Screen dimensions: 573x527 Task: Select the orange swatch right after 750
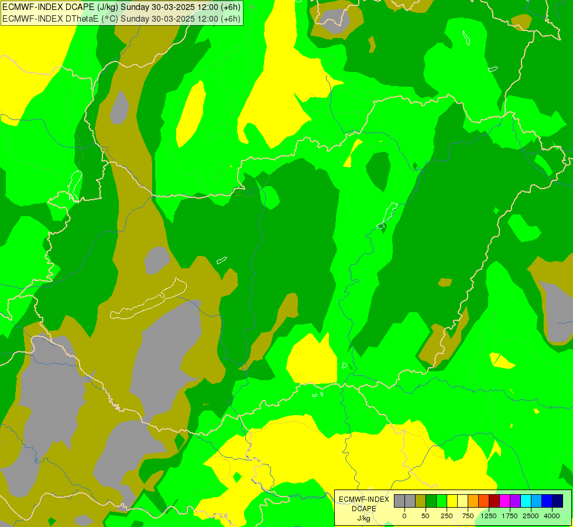[x=474, y=501]
